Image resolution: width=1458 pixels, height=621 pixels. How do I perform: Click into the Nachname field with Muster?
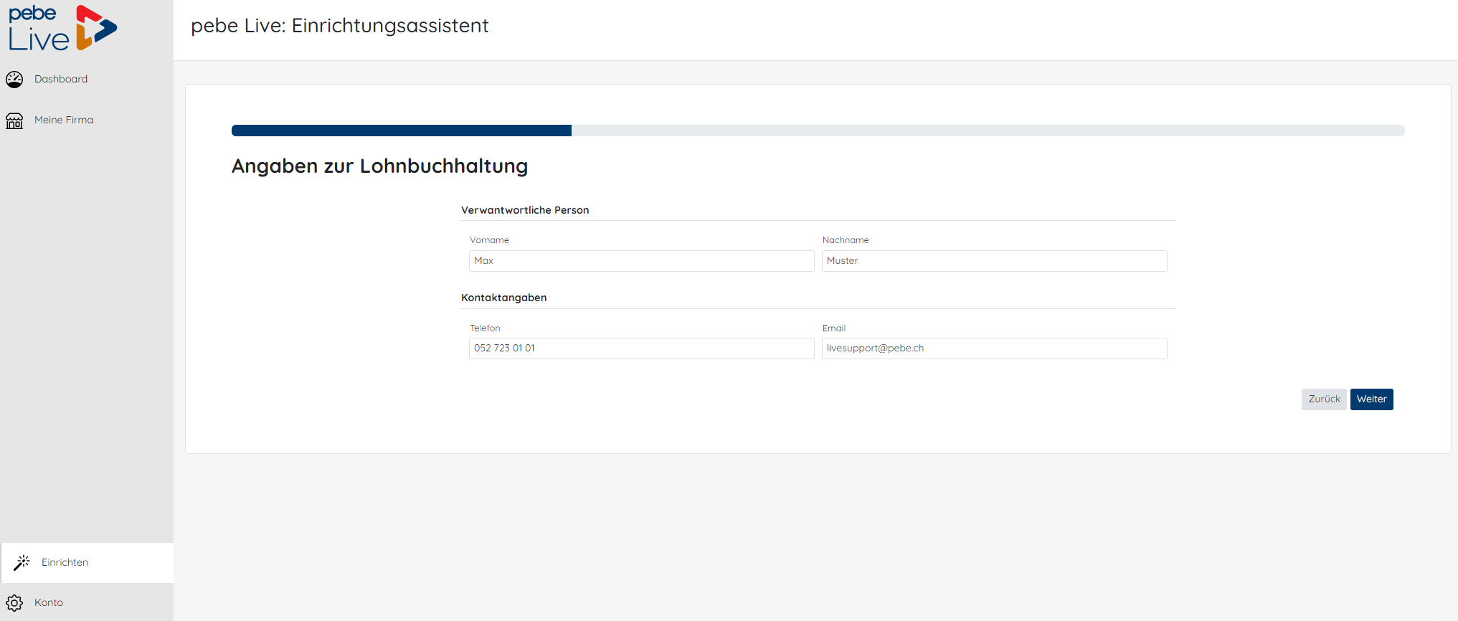coord(994,261)
